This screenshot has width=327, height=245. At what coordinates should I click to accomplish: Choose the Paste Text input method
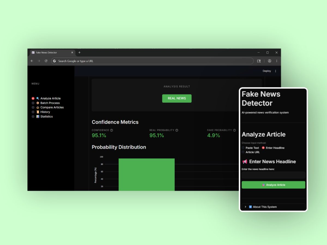[243, 148]
